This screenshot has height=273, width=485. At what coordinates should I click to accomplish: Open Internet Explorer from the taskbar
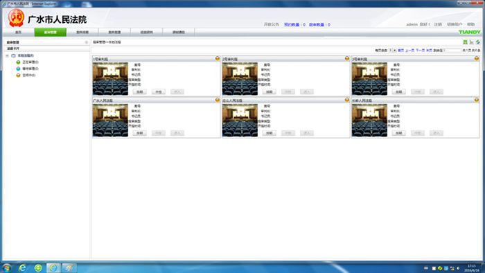[x=22, y=267]
